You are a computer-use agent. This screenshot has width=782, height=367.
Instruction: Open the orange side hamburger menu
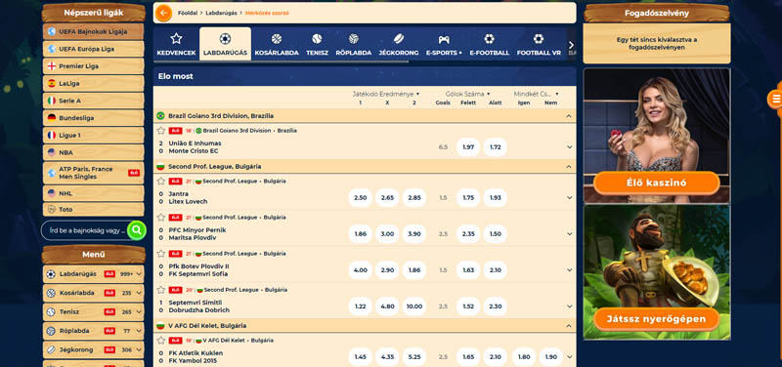click(775, 99)
